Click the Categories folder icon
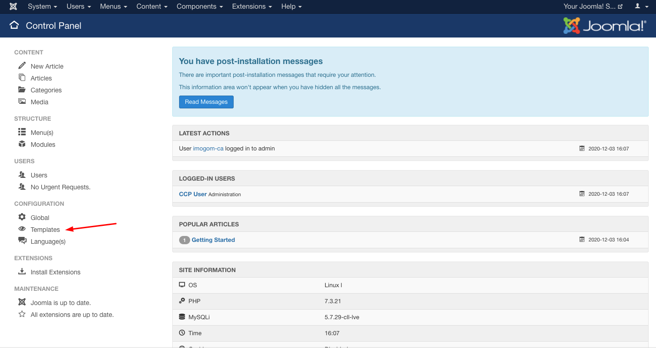This screenshot has height=348, width=656. click(x=22, y=89)
